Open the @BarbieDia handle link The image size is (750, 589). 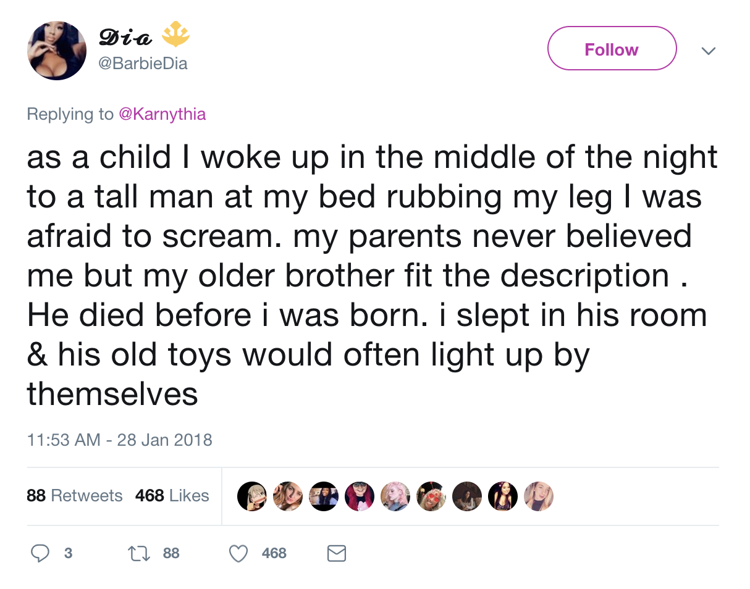click(143, 64)
